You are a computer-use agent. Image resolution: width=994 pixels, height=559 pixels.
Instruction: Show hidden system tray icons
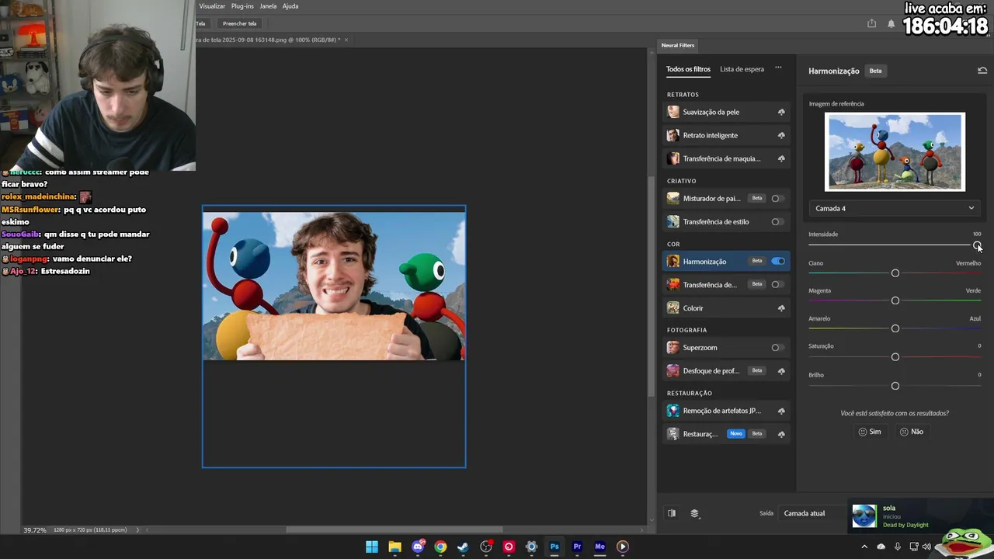(864, 547)
